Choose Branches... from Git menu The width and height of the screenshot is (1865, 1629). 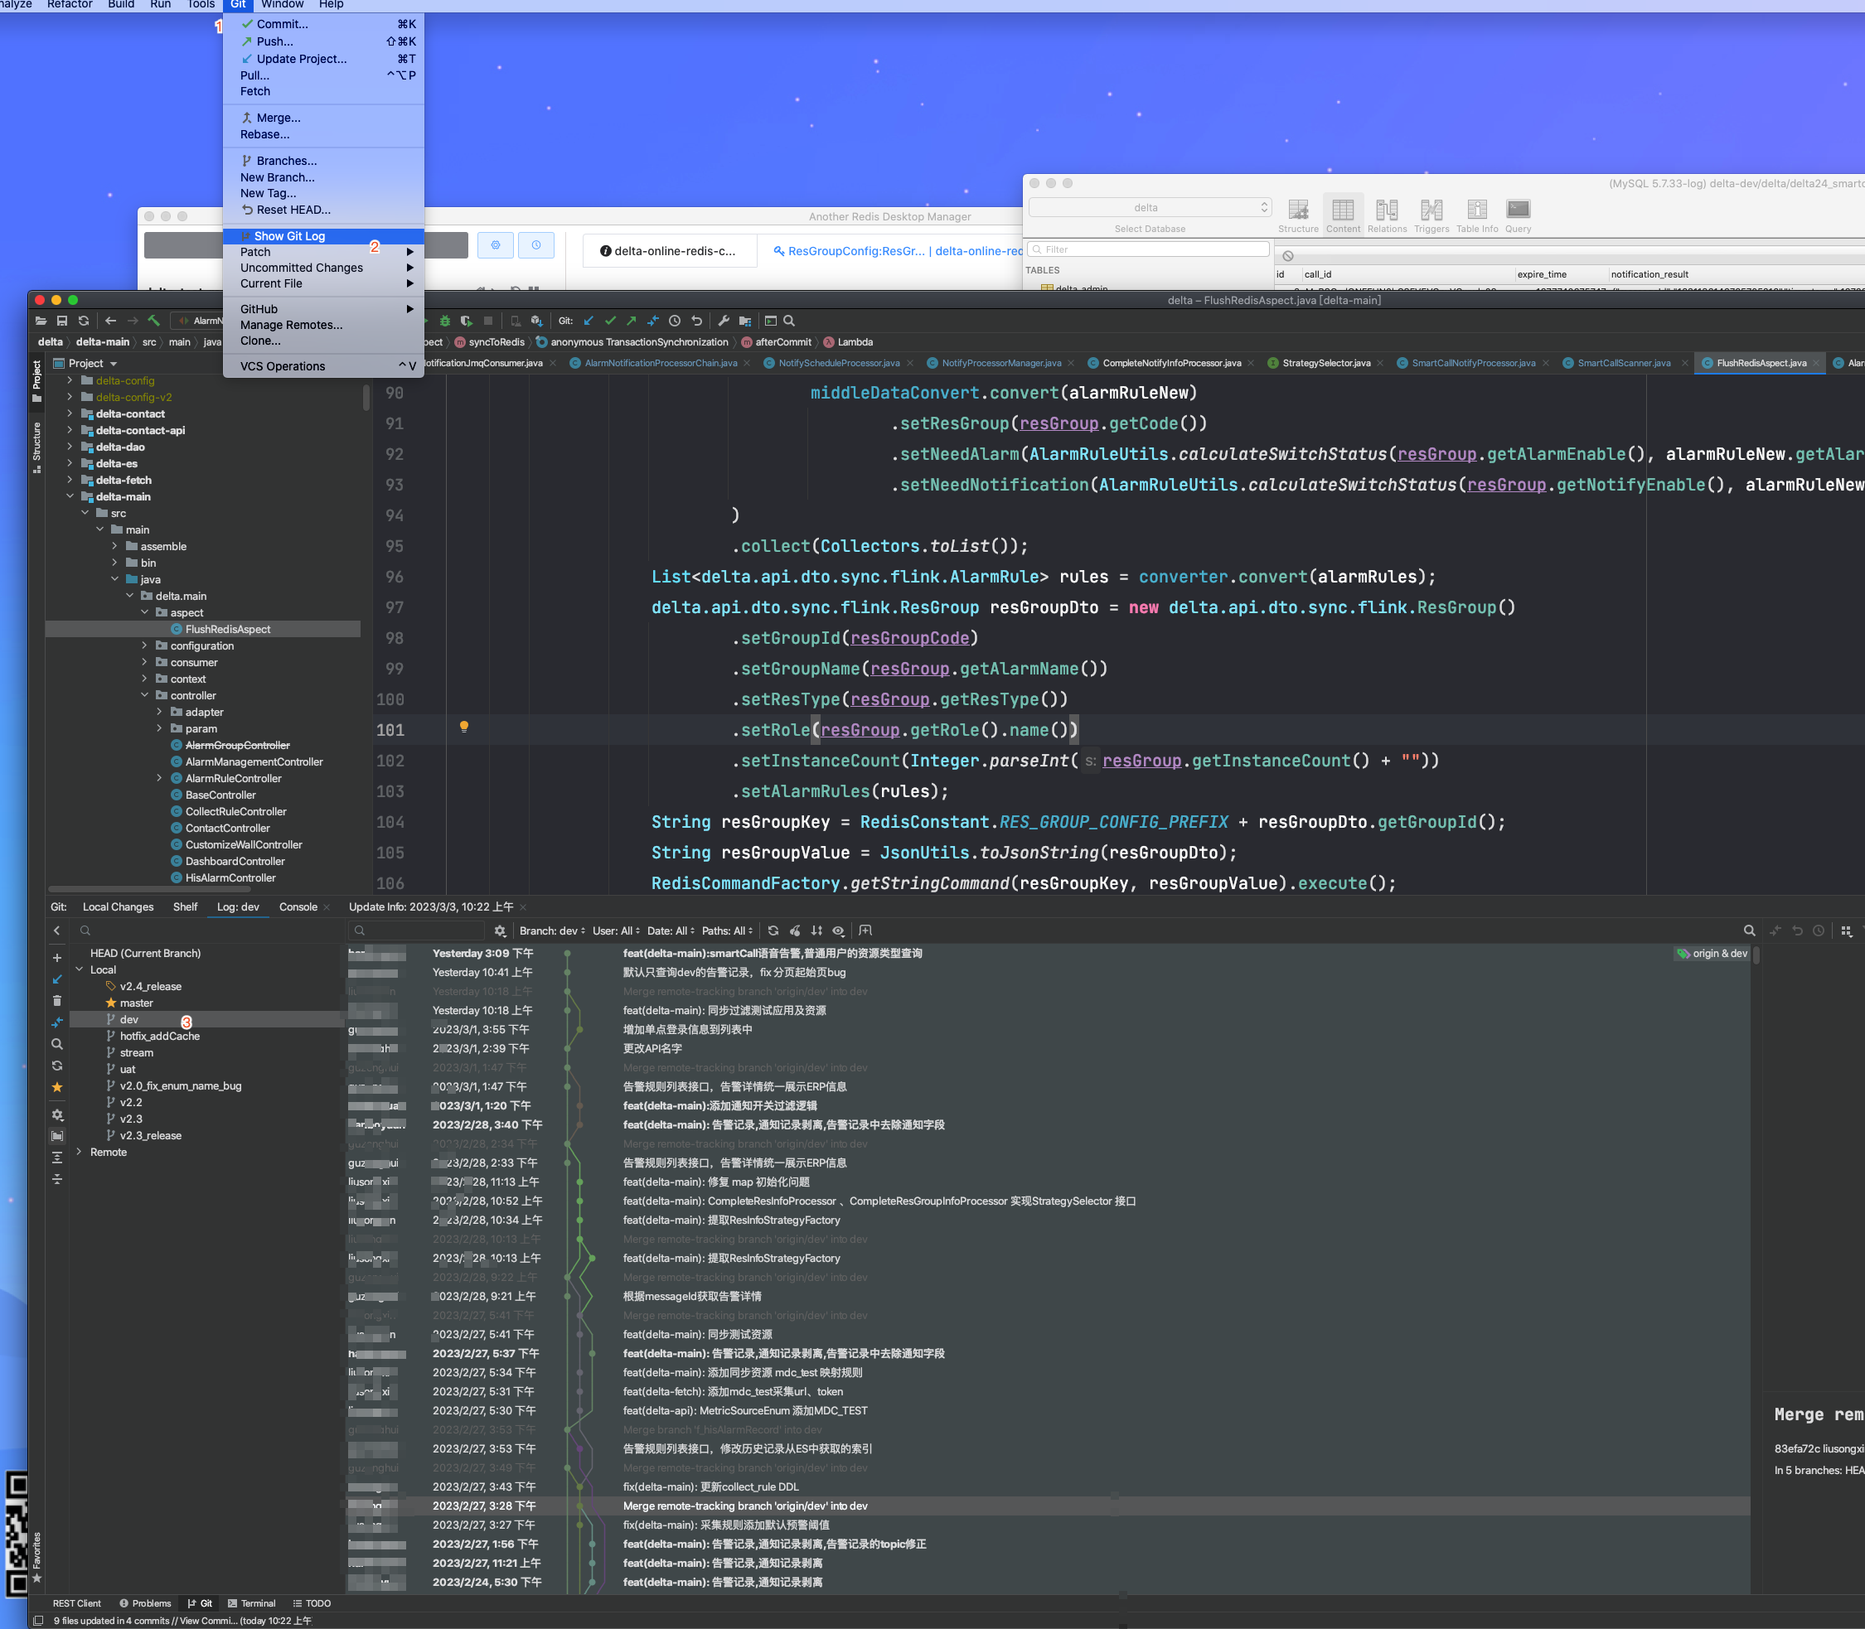click(324, 161)
